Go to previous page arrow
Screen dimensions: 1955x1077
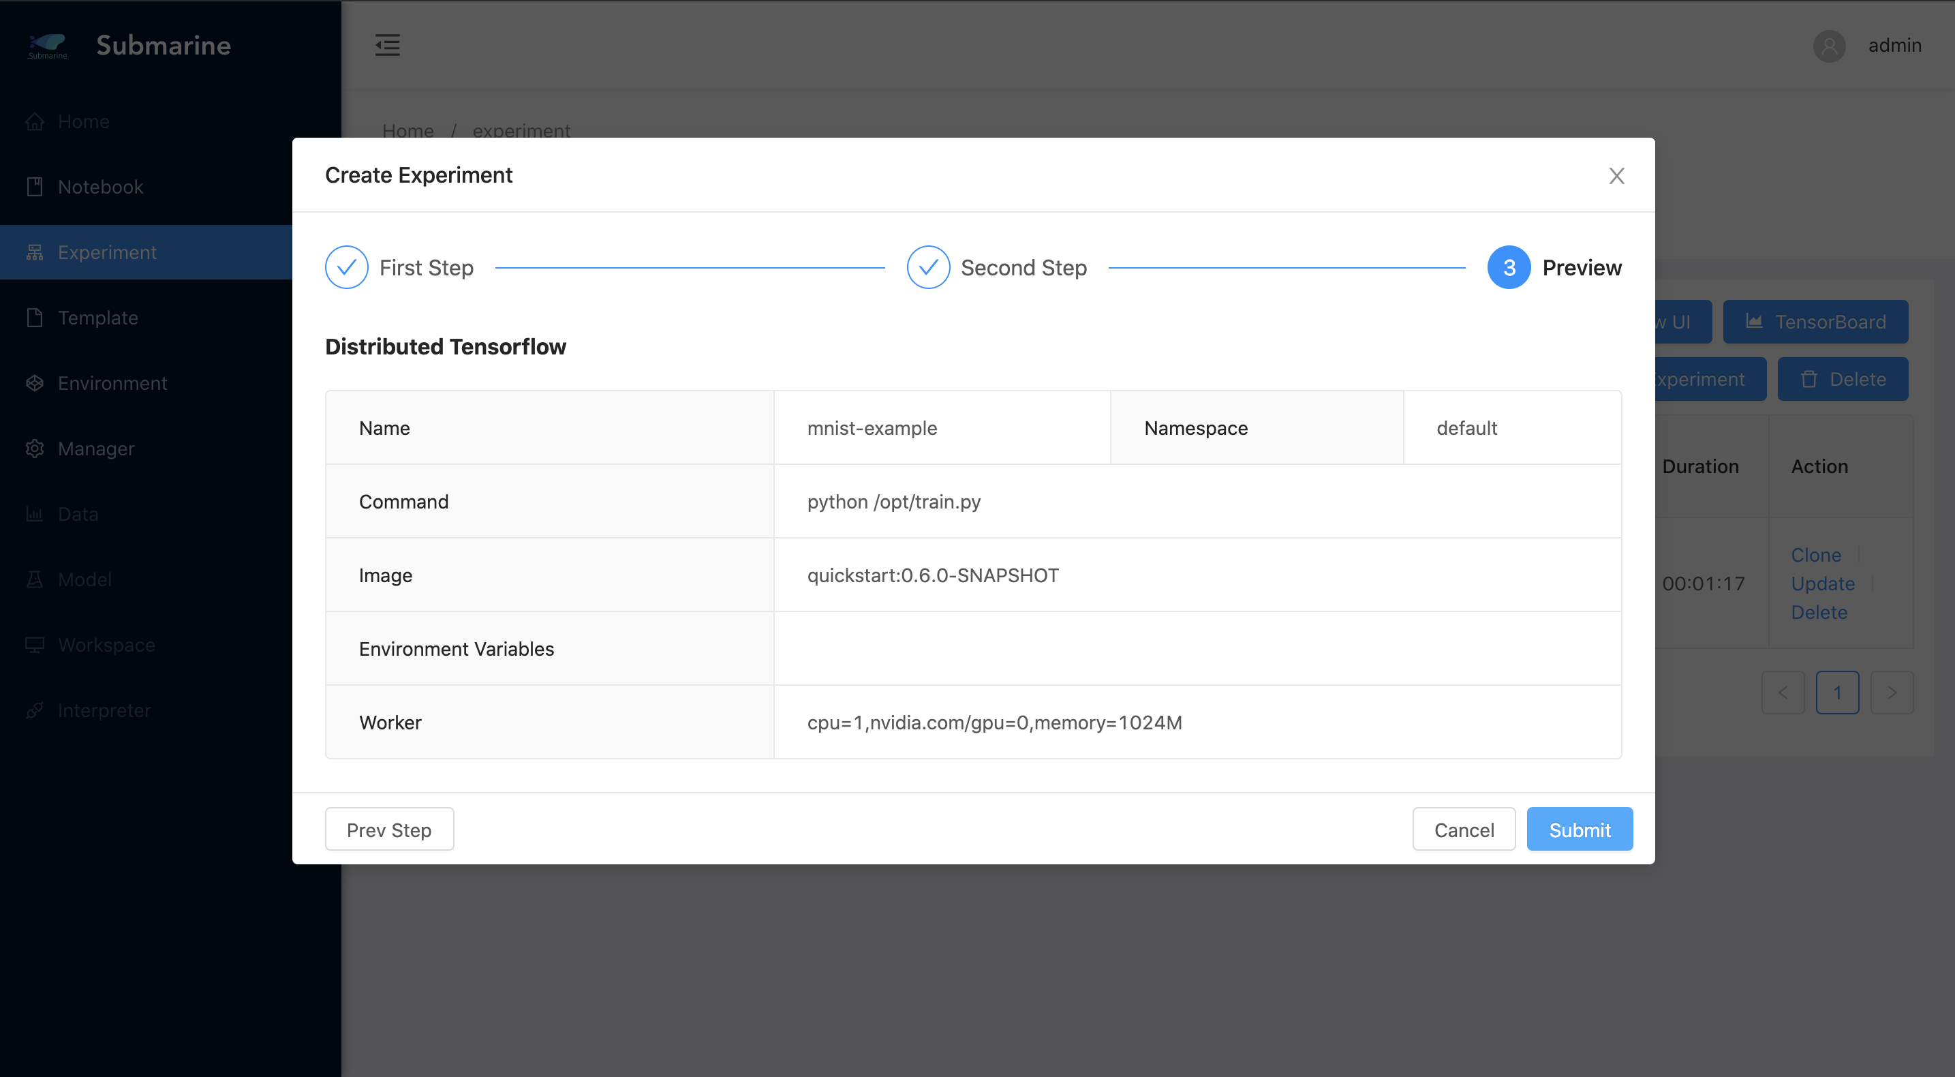pos(1783,692)
